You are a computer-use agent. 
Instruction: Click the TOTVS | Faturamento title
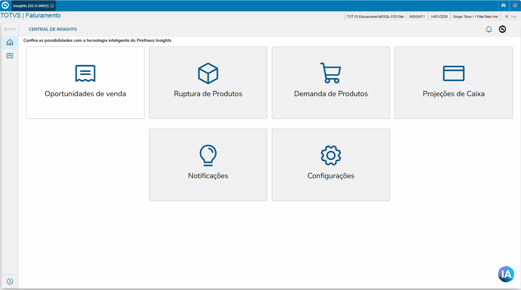(x=30, y=15)
